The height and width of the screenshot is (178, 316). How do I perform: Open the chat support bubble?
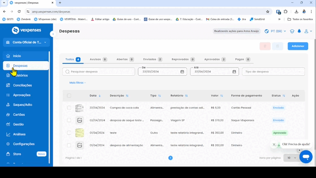click(306, 156)
